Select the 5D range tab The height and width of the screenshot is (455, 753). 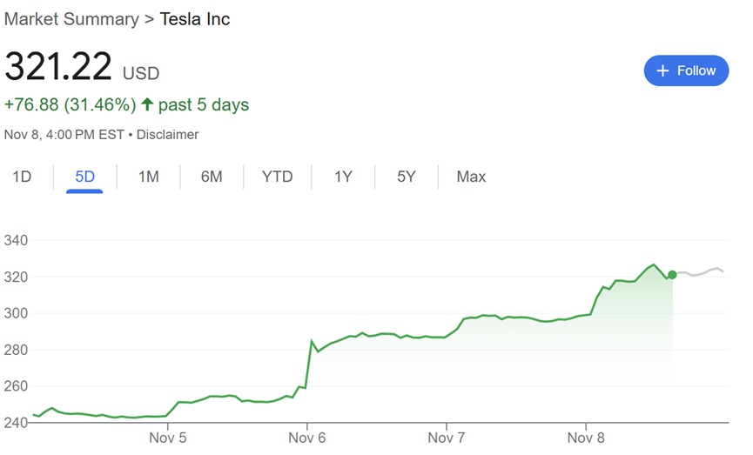point(84,177)
